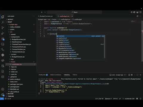Click Ln 7 cursor position in status bar
The height and width of the screenshot is (107, 143).
[x=99, y=99]
